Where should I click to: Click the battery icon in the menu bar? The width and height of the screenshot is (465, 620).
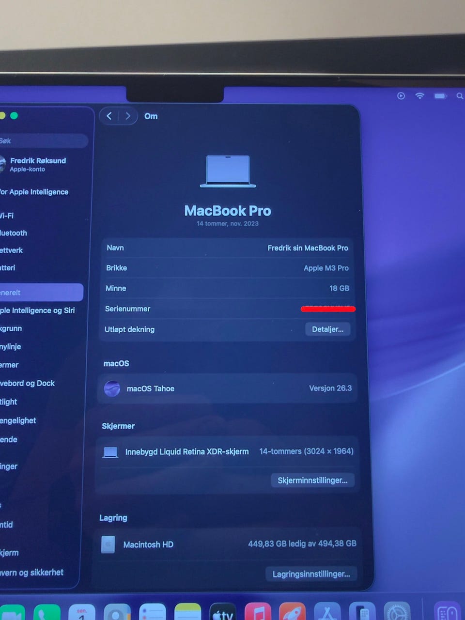440,96
